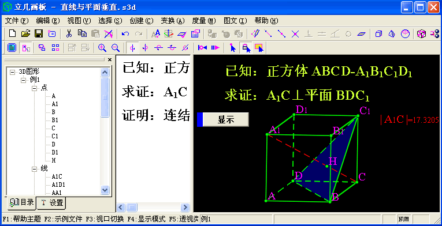Open the 文件(F) menu
The image size is (442, 226).
(x=17, y=21)
